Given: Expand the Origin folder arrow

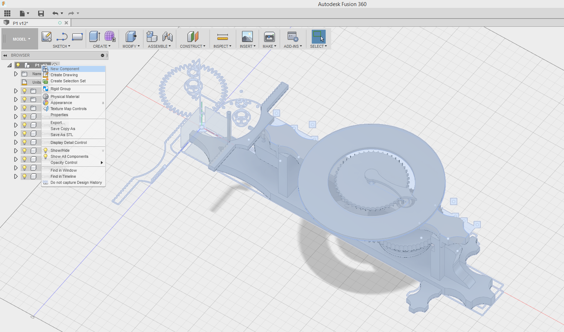Looking at the screenshot, I should click(x=16, y=91).
